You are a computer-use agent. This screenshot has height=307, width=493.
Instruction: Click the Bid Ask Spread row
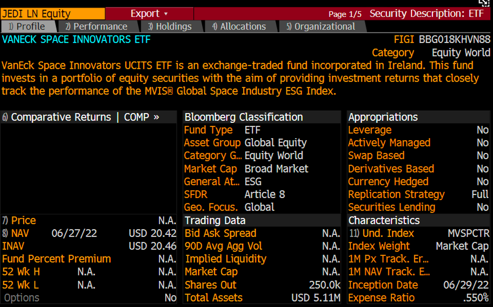pyautogui.click(x=262, y=234)
